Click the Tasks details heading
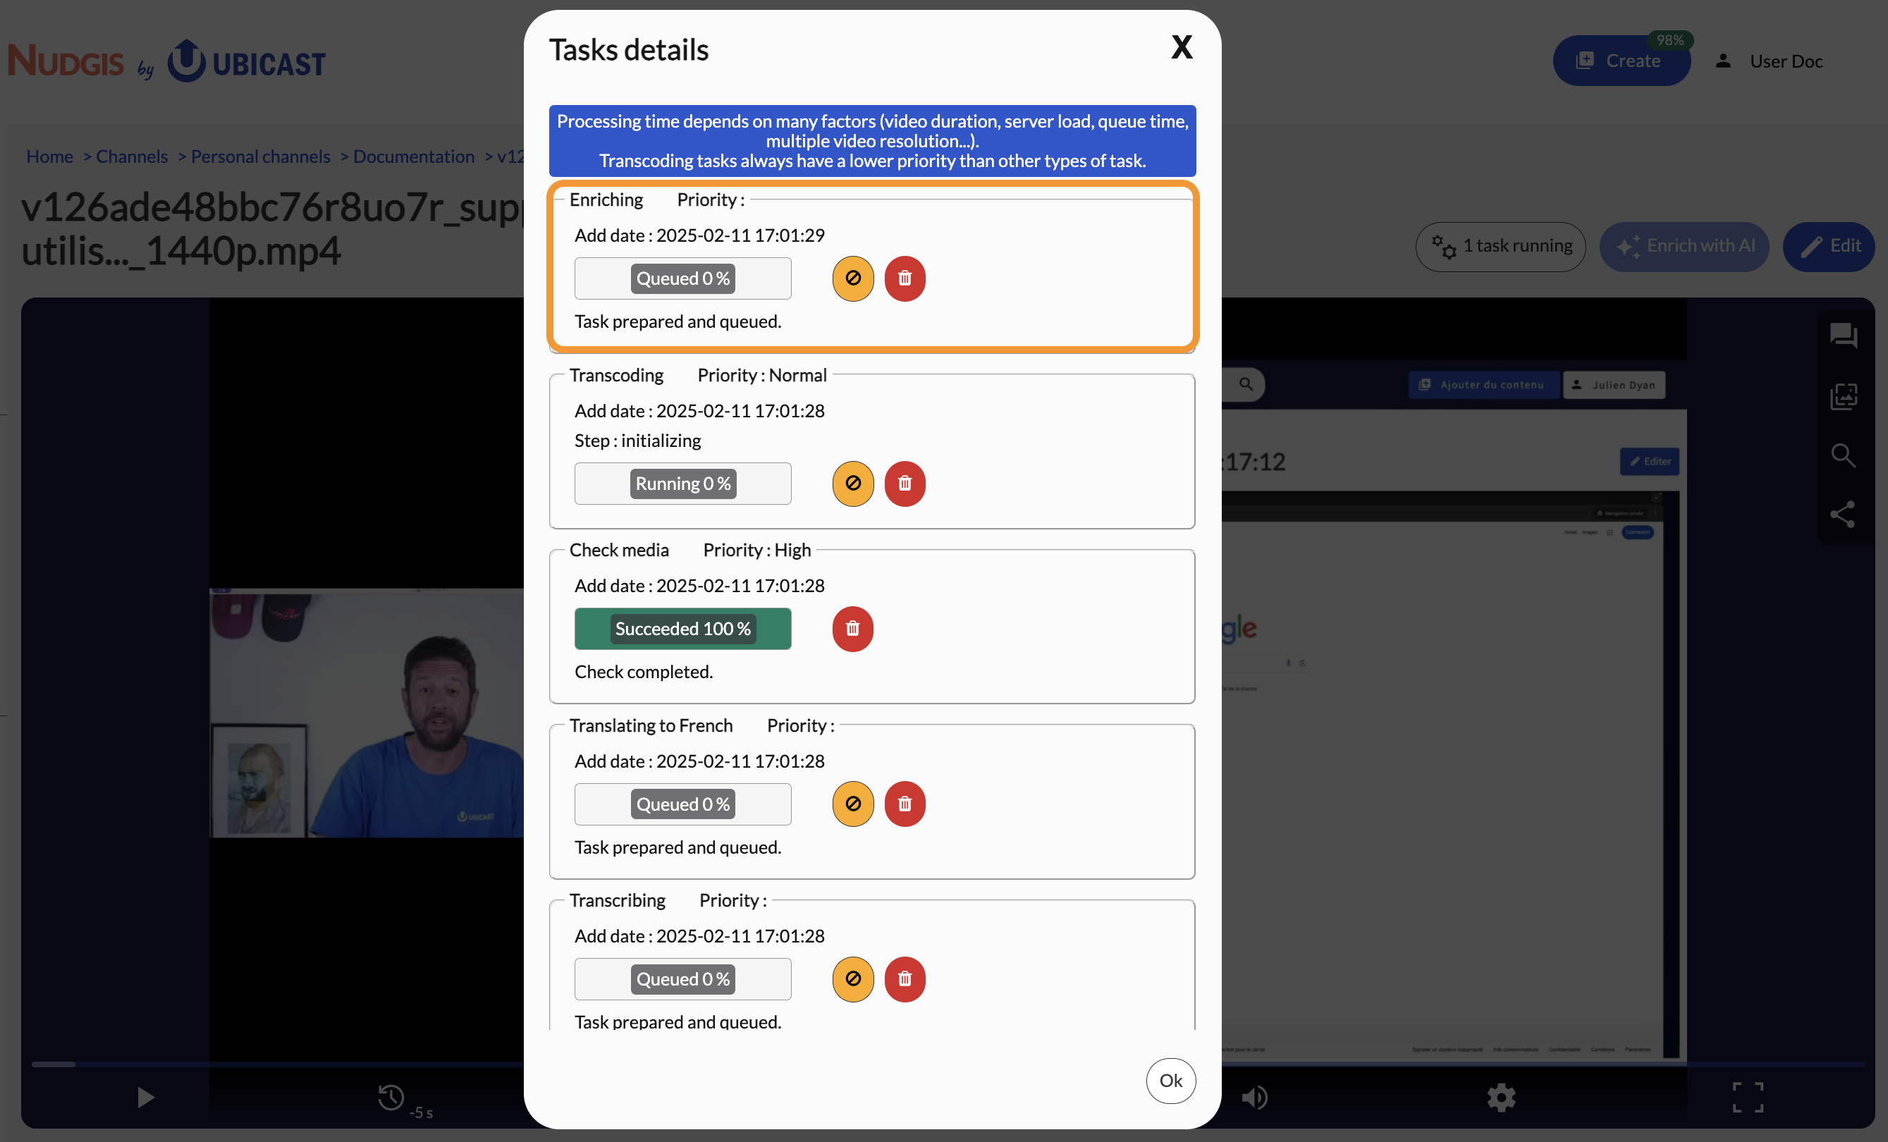The height and width of the screenshot is (1142, 1888). click(628, 50)
